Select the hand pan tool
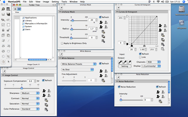This screenshot has height=117, width=188. click(3, 62)
